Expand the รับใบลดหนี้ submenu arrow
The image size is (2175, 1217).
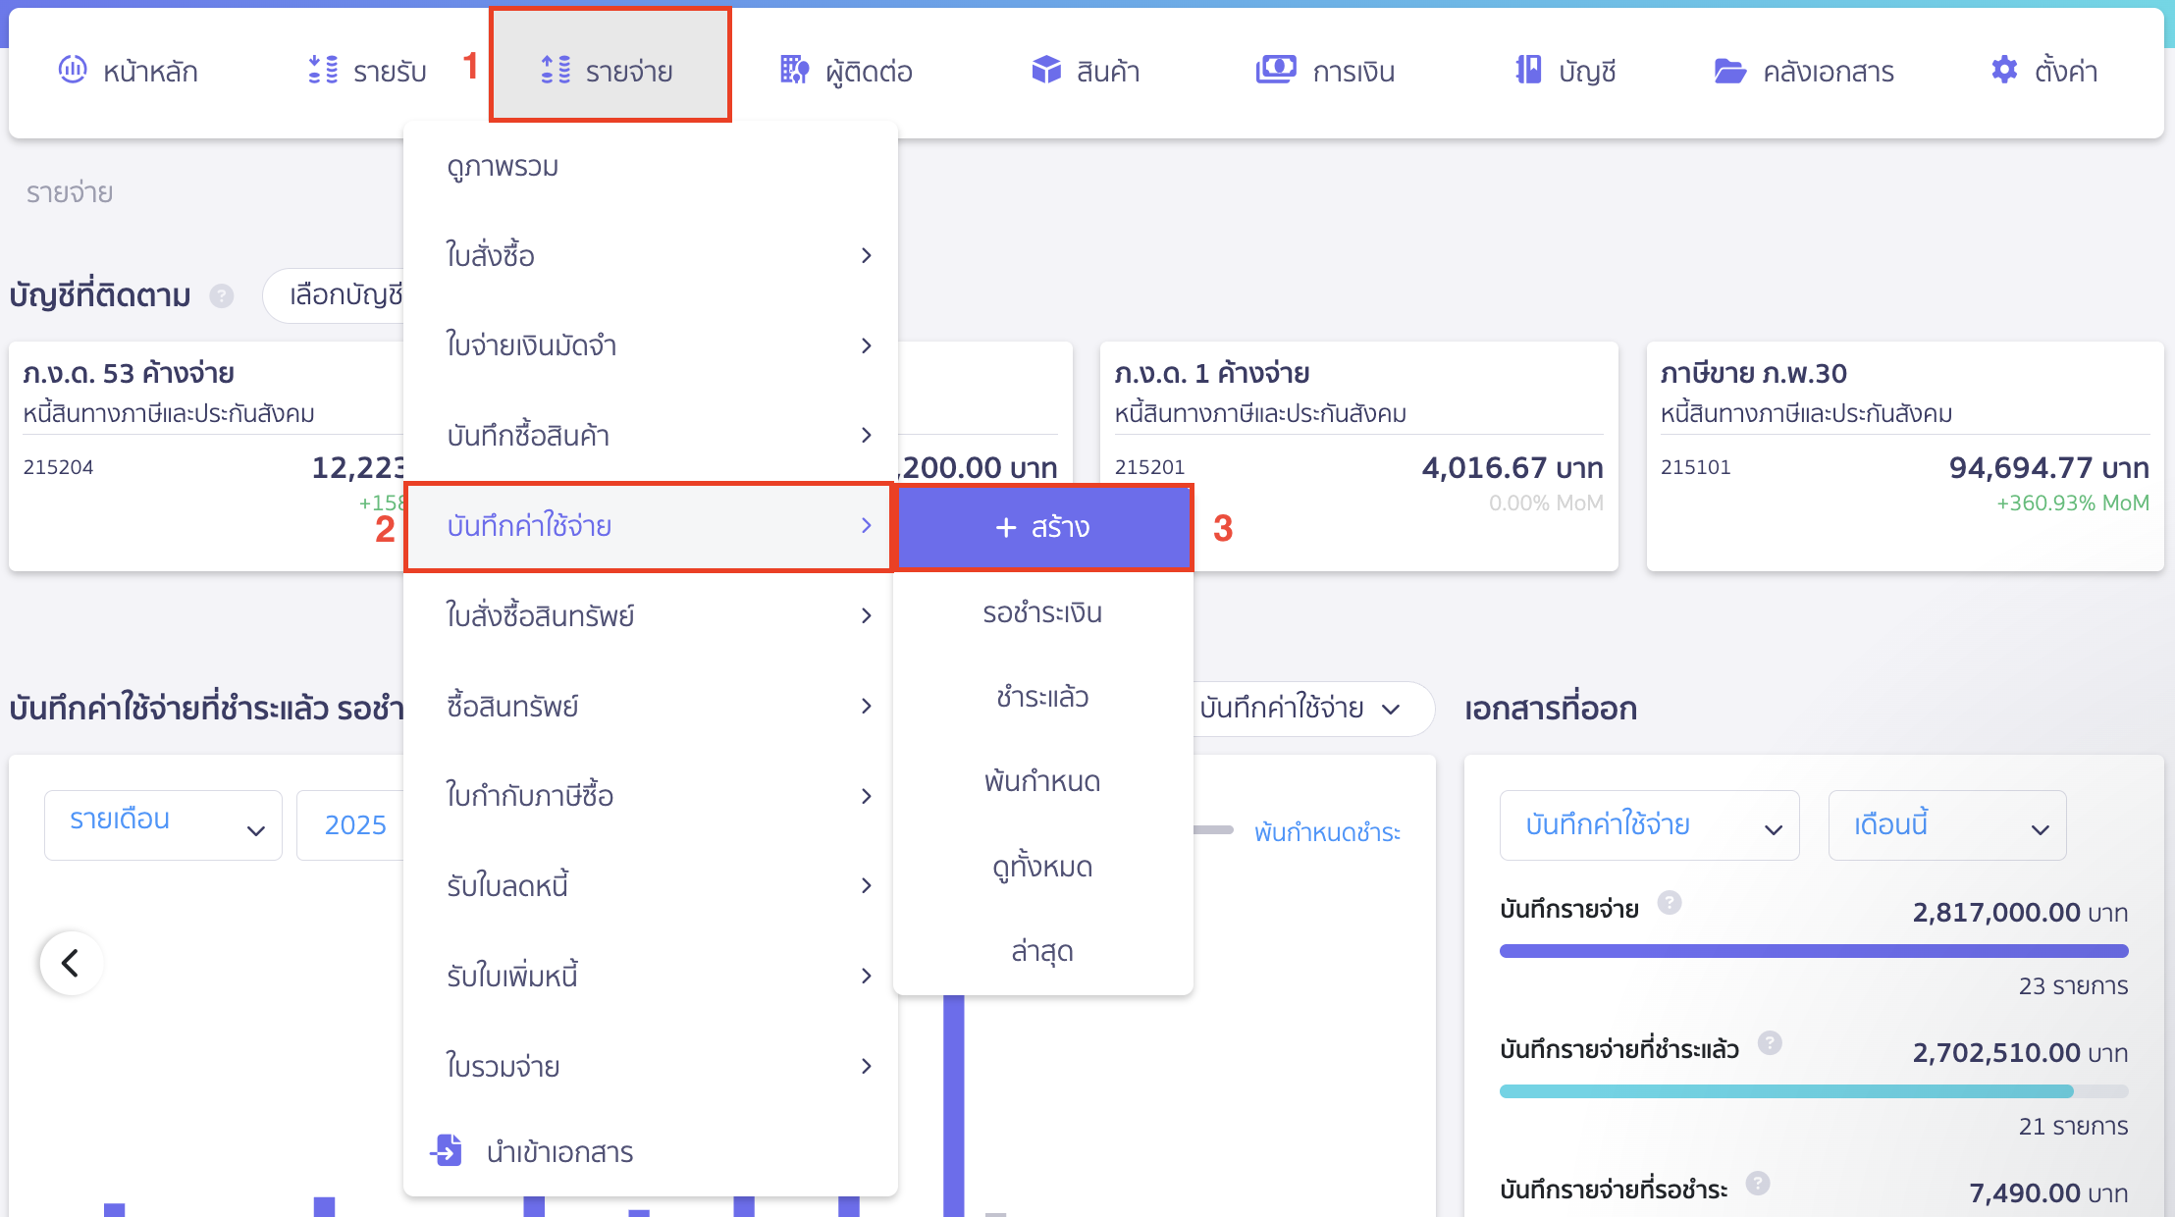pos(866,885)
